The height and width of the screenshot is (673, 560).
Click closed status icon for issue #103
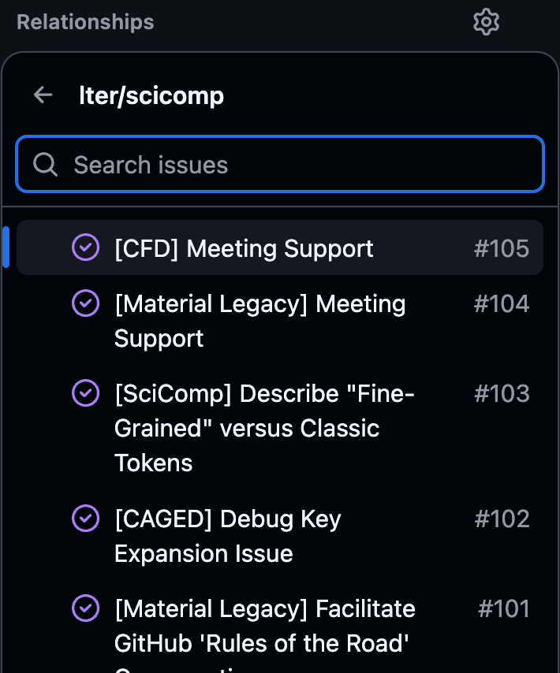pos(85,393)
